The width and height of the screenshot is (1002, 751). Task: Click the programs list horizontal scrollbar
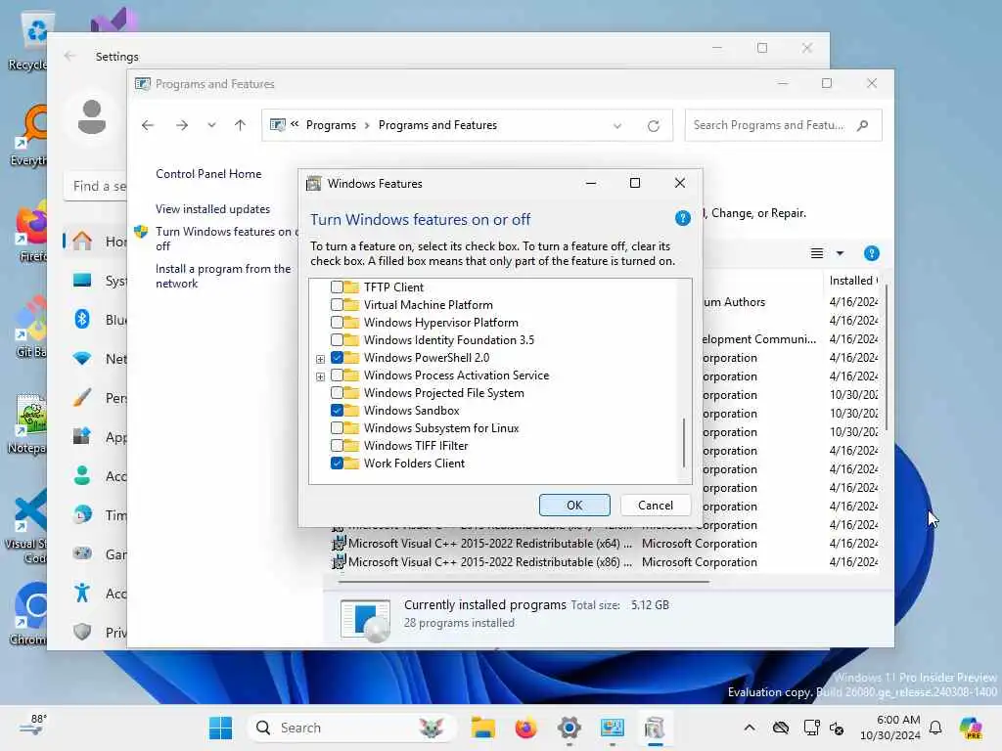click(524, 582)
